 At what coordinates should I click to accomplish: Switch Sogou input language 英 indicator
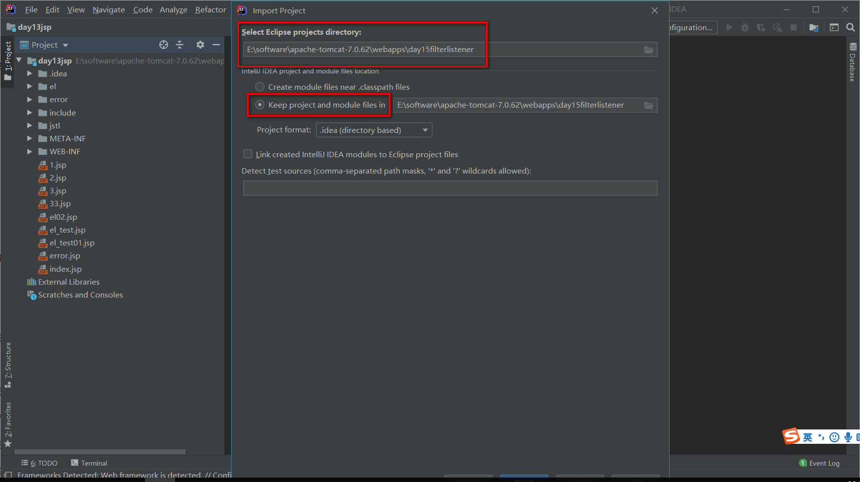point(808,437)
